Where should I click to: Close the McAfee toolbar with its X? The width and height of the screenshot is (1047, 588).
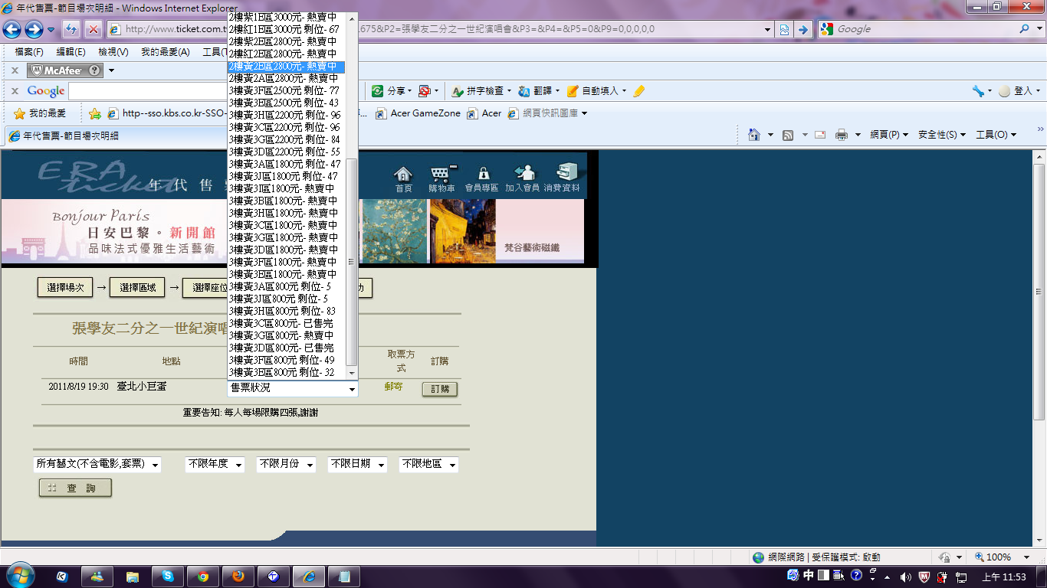click(x=15, y=70)
